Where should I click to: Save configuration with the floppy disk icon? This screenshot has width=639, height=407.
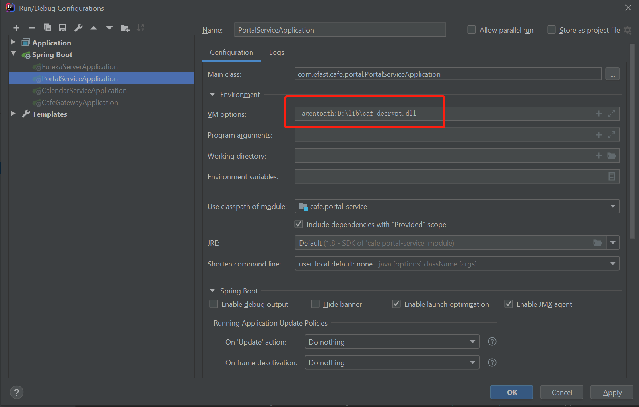(x=63, y=28)
